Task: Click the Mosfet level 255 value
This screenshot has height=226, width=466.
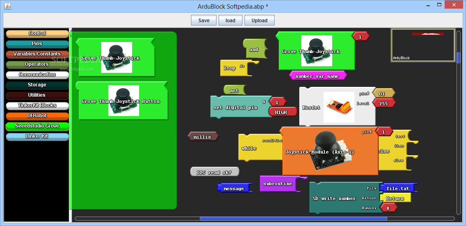Action: [x=384, y=103]
